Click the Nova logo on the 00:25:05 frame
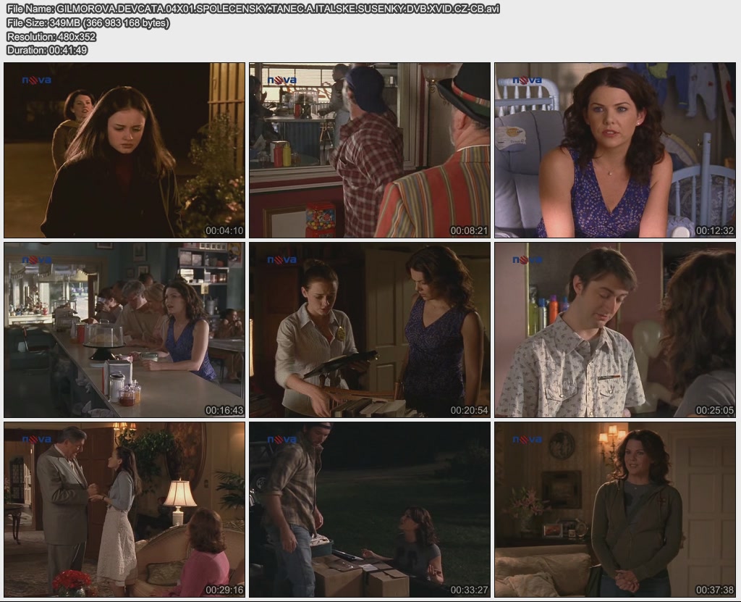The image size is (741, 602). [x=528, y=260]
